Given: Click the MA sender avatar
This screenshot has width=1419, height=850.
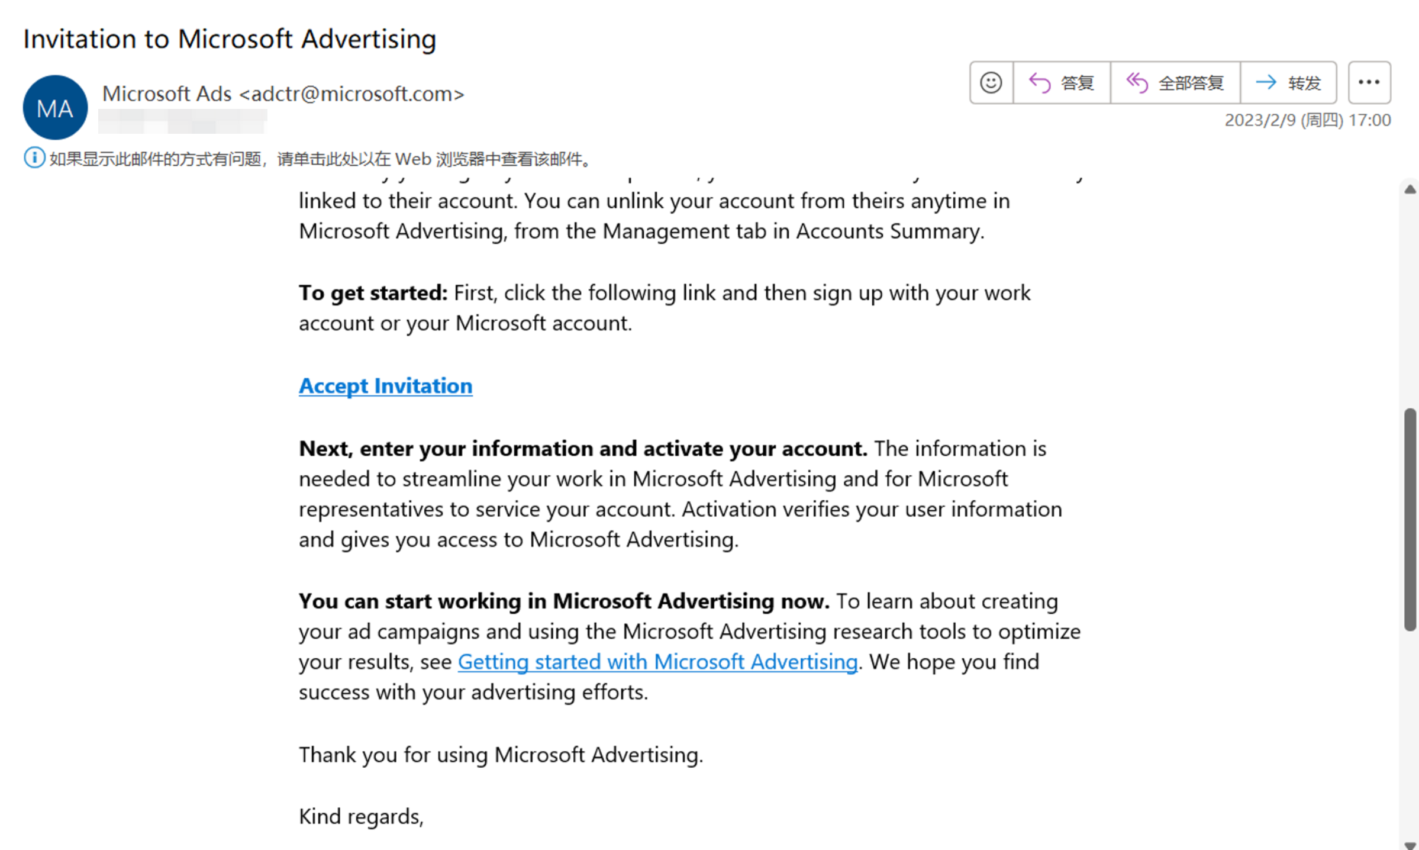Looking at the screenshot, I should [55, 108].
